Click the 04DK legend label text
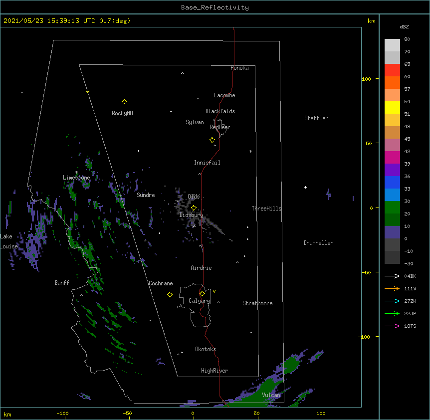 tap(410, 276)
